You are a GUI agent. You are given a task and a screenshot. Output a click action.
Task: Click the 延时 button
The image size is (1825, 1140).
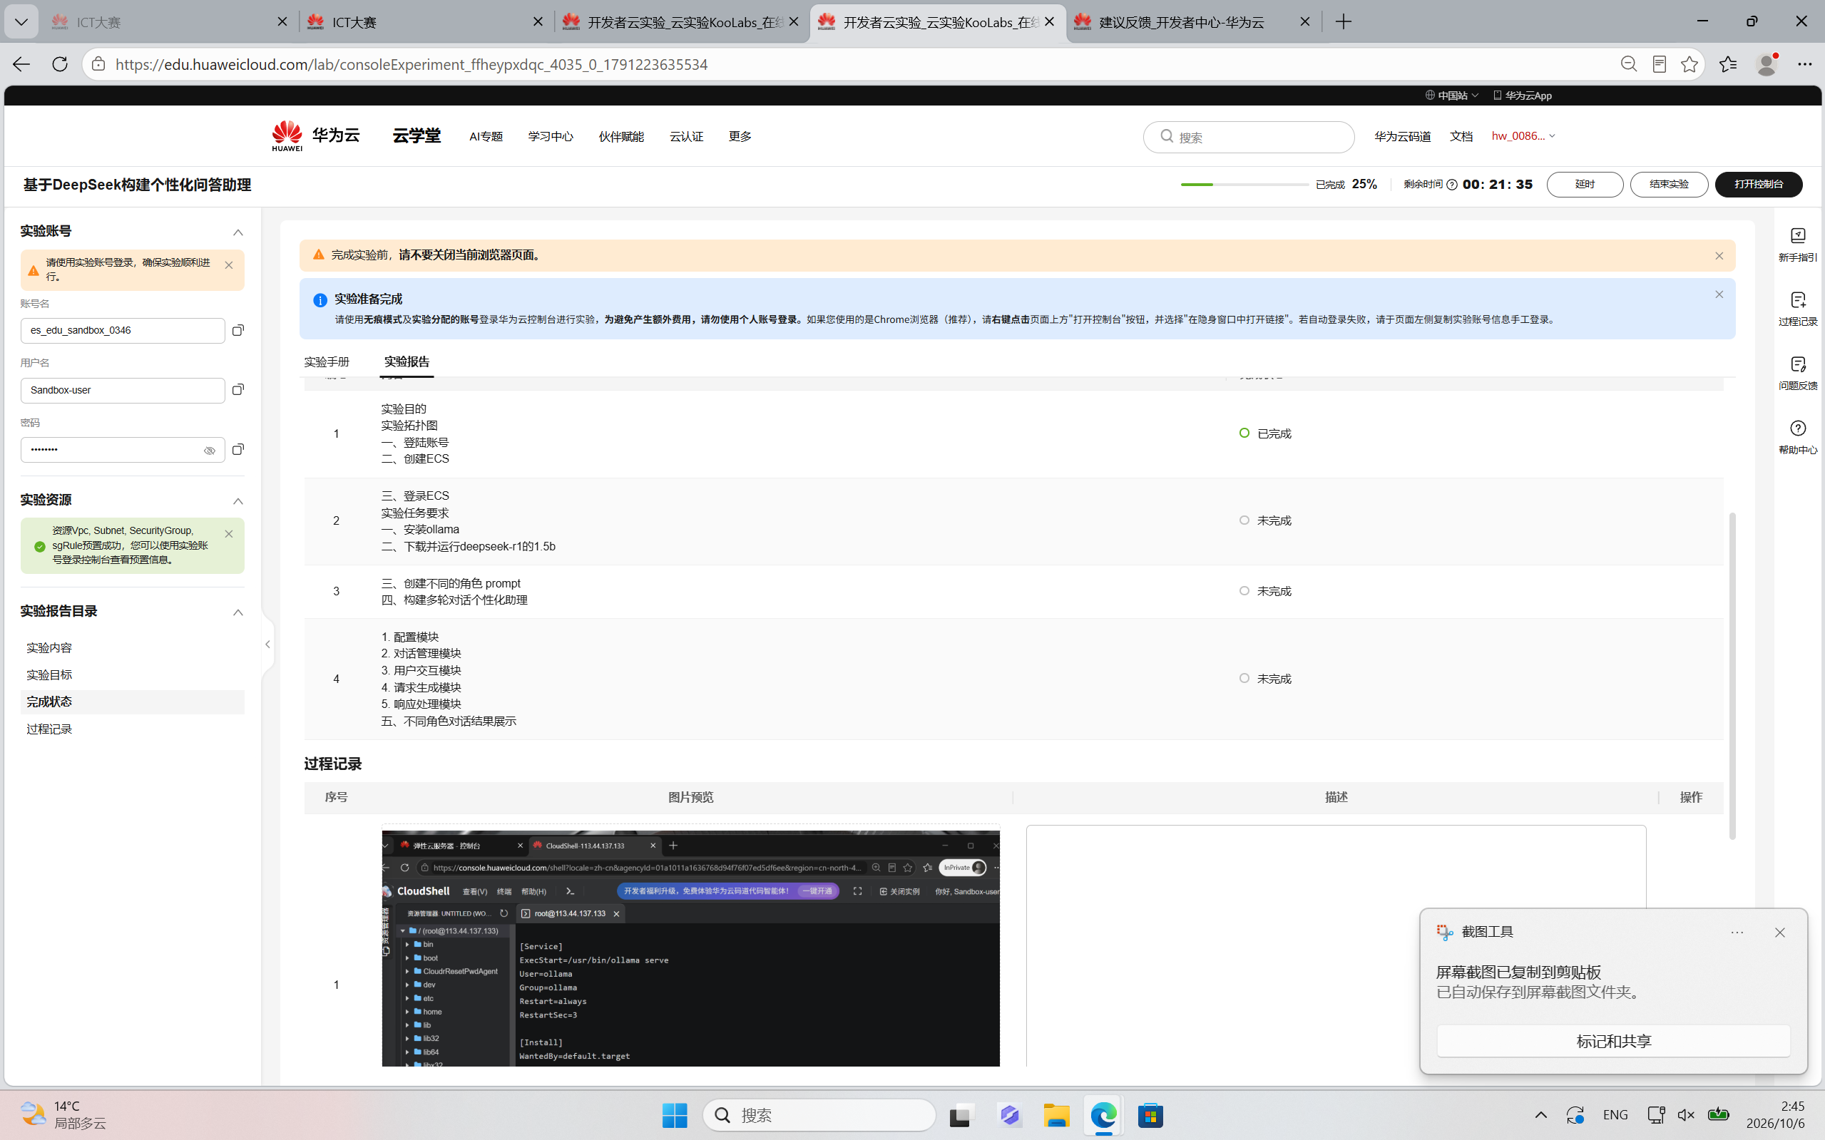(1585, 185)
